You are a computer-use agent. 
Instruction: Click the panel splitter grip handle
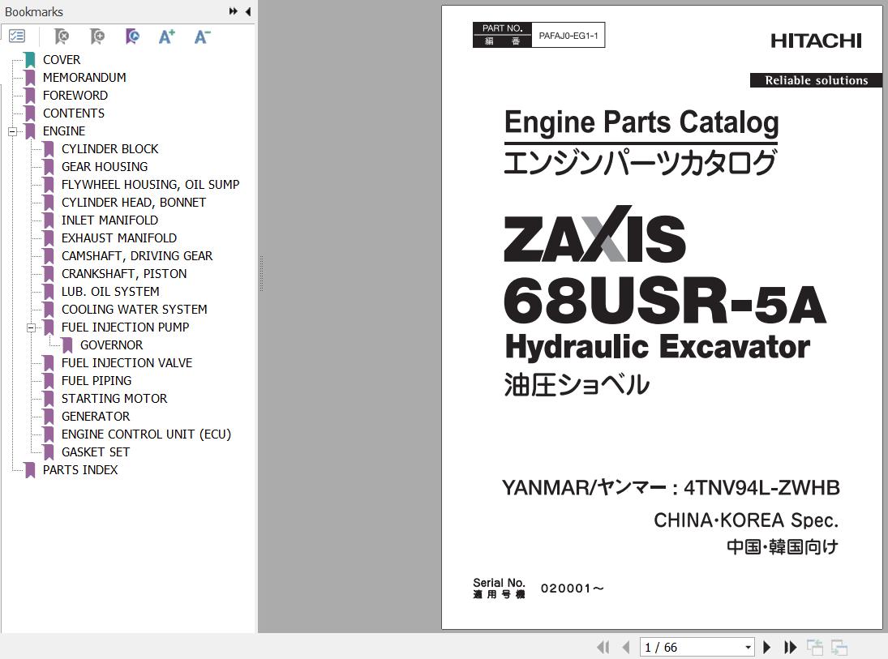[x=261, y=273]
